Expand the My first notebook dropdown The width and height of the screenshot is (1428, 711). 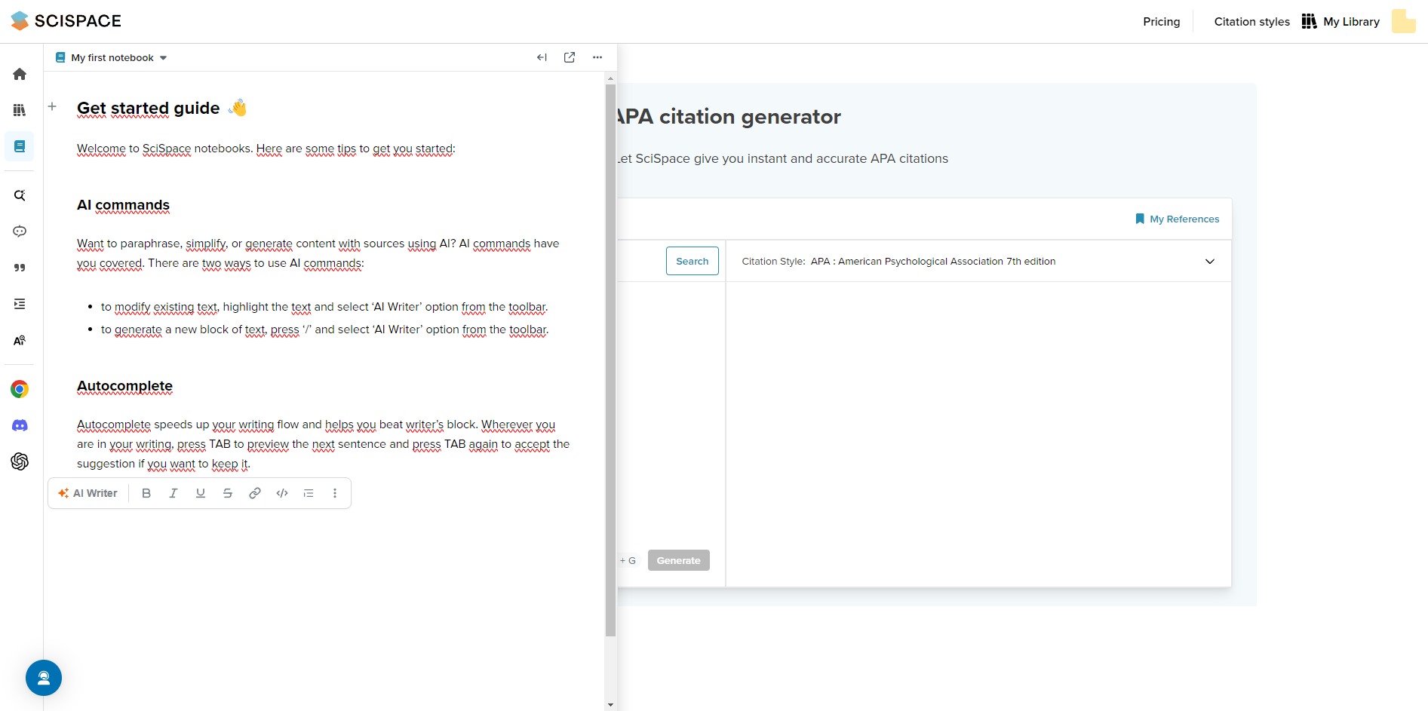112,57
